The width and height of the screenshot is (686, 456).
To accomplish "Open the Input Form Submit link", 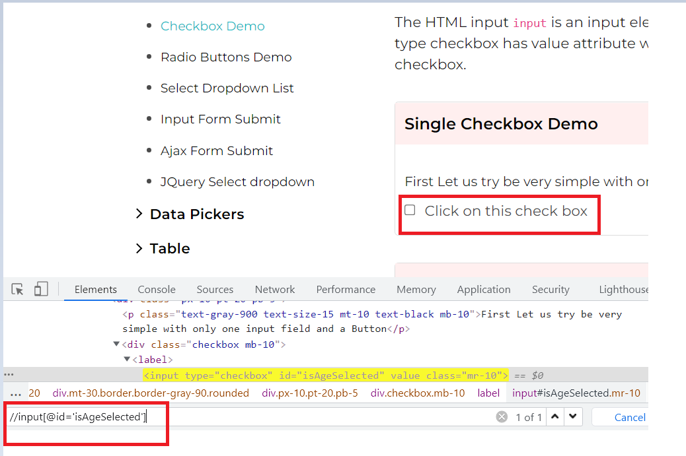I will tap(221, 119).
